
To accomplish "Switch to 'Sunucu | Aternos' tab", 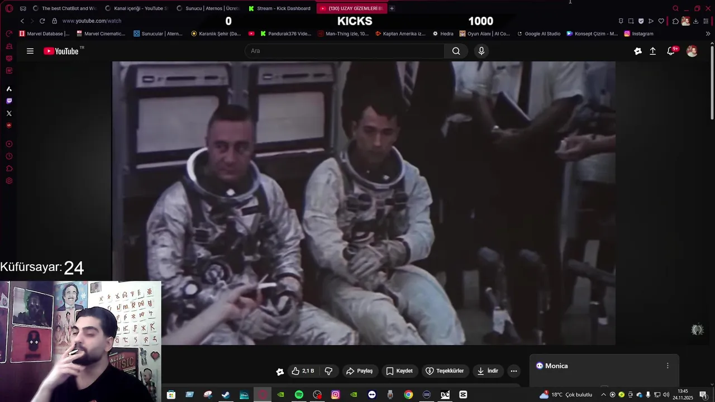I will coord(208,8).
